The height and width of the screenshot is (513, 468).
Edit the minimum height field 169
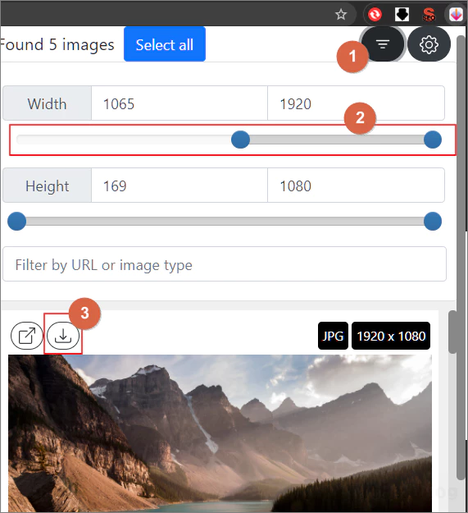179,186
